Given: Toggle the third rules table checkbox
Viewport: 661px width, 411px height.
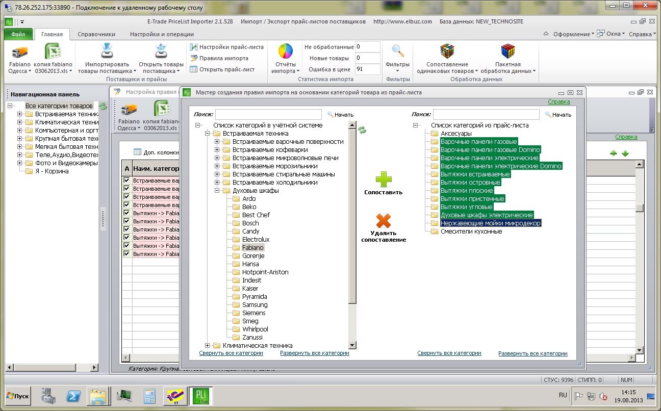Looking at the screenshot, I should [x=127, y=197].
